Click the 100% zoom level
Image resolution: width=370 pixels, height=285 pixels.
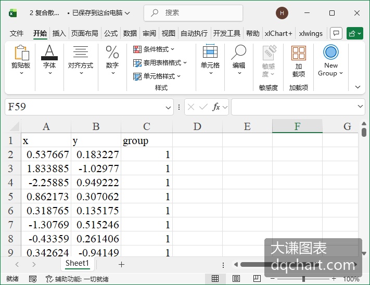(x=351, y=279)
